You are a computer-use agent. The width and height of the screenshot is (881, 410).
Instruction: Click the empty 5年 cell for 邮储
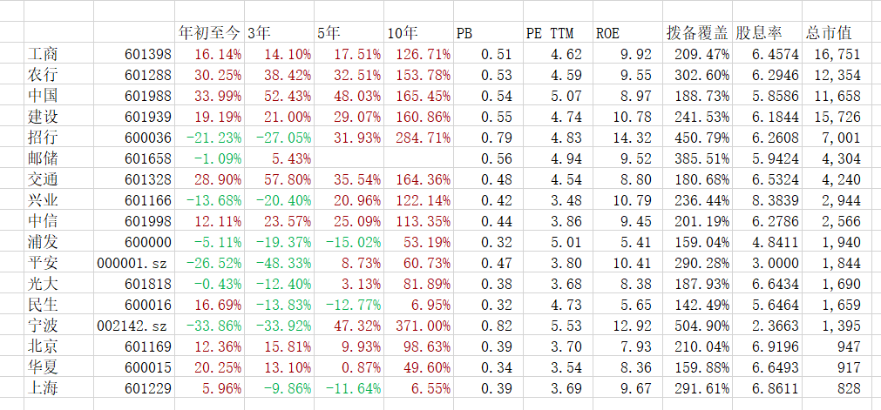click(348, 158)
